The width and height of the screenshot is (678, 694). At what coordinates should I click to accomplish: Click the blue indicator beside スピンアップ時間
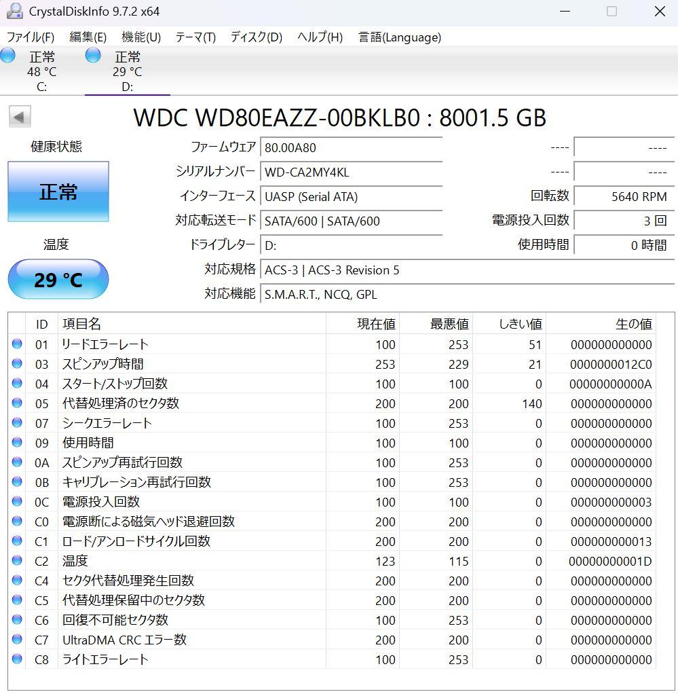point(16,364)
